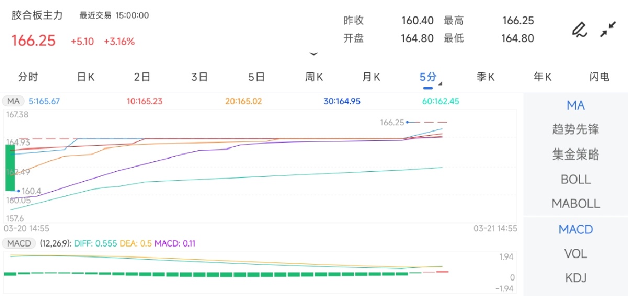The width and height of the screenshot is (628, 296).
Task: Switch to the 年K tab
Action: point(543,77)
